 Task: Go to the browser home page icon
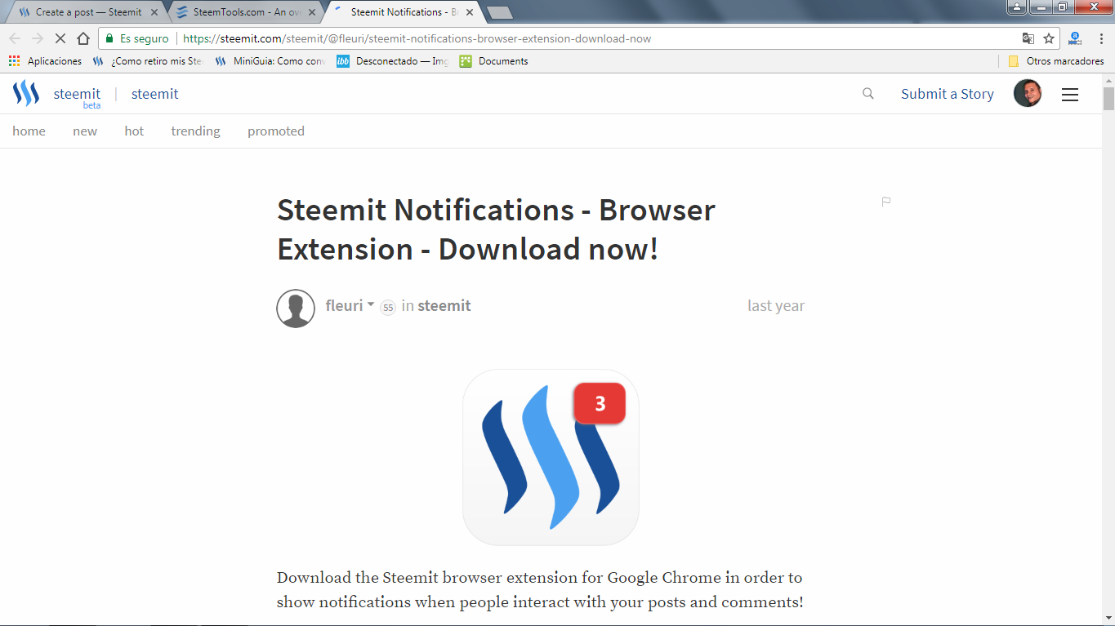(83, 38)
